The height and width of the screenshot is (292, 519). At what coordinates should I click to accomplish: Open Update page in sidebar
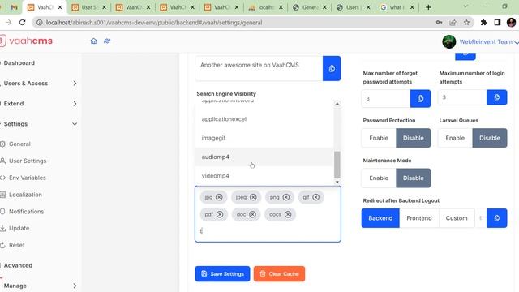tap(19, 228)
